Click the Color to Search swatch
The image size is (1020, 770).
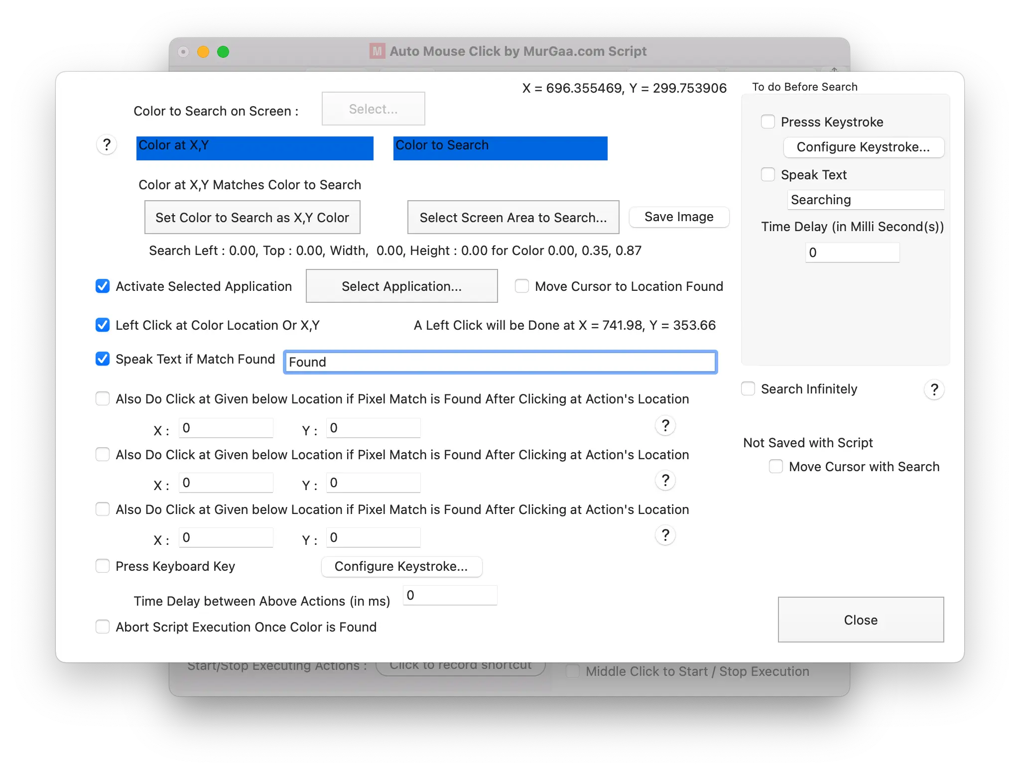pyautogui.click(x=500, y=148)
